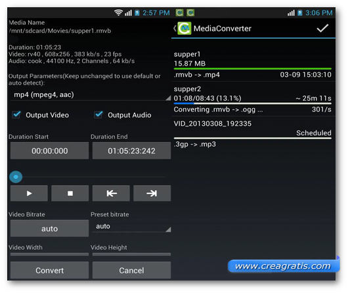
Task: Tap the Convert button
Action: (49, 270)
